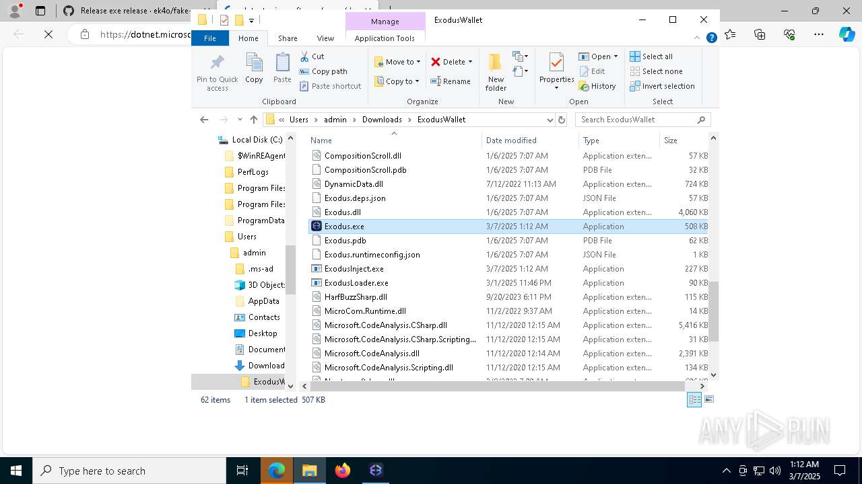Switch to the Share ribbon tab
862x484 pixels.
(288, 38)
